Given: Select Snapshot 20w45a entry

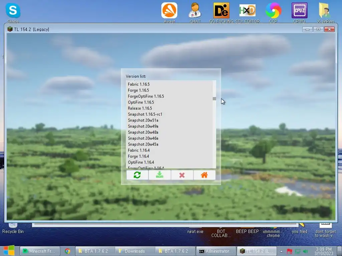Looking at the screenshot, I should 169,144.
